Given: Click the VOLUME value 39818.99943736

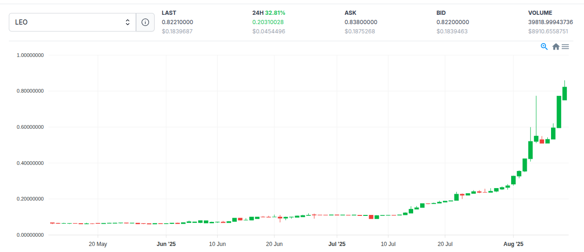Looking at the screenshot, I should [554, 22].
